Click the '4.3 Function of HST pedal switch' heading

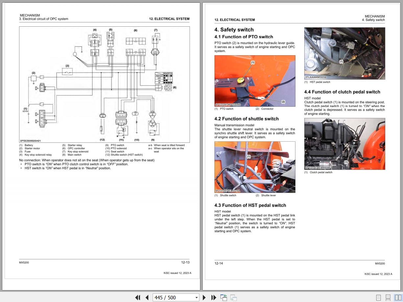(x=250, y=206)
